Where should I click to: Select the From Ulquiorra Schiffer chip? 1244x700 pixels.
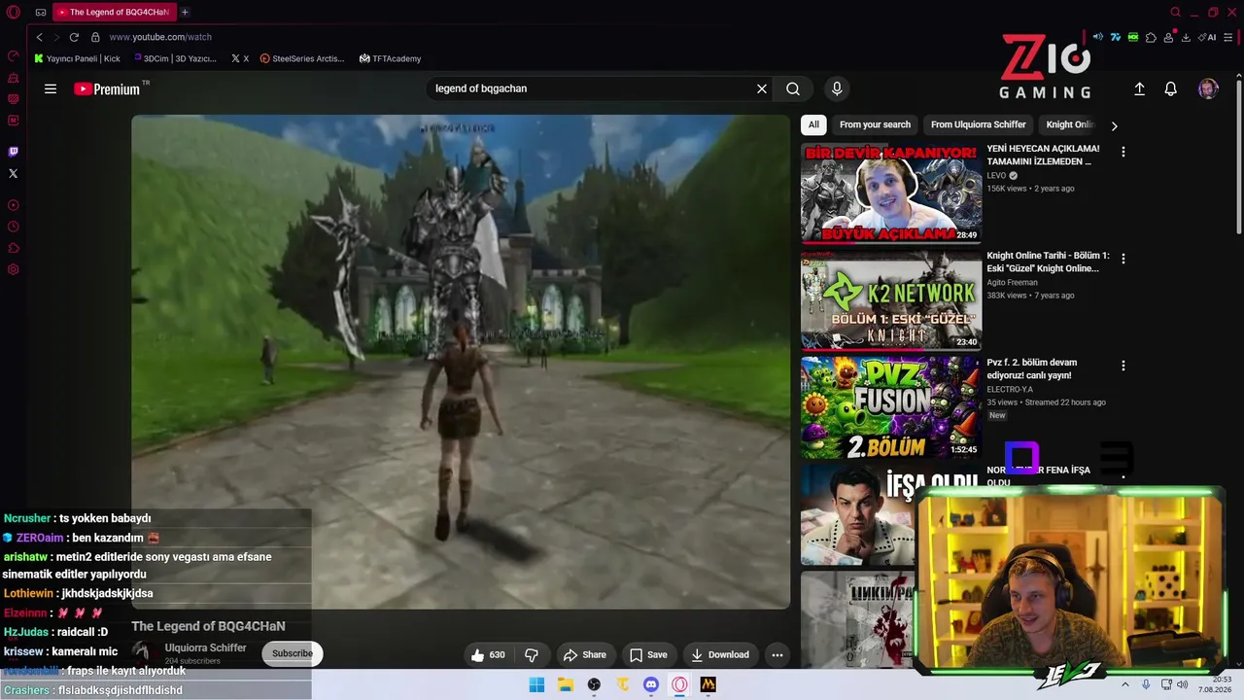[x=979, y=124]
